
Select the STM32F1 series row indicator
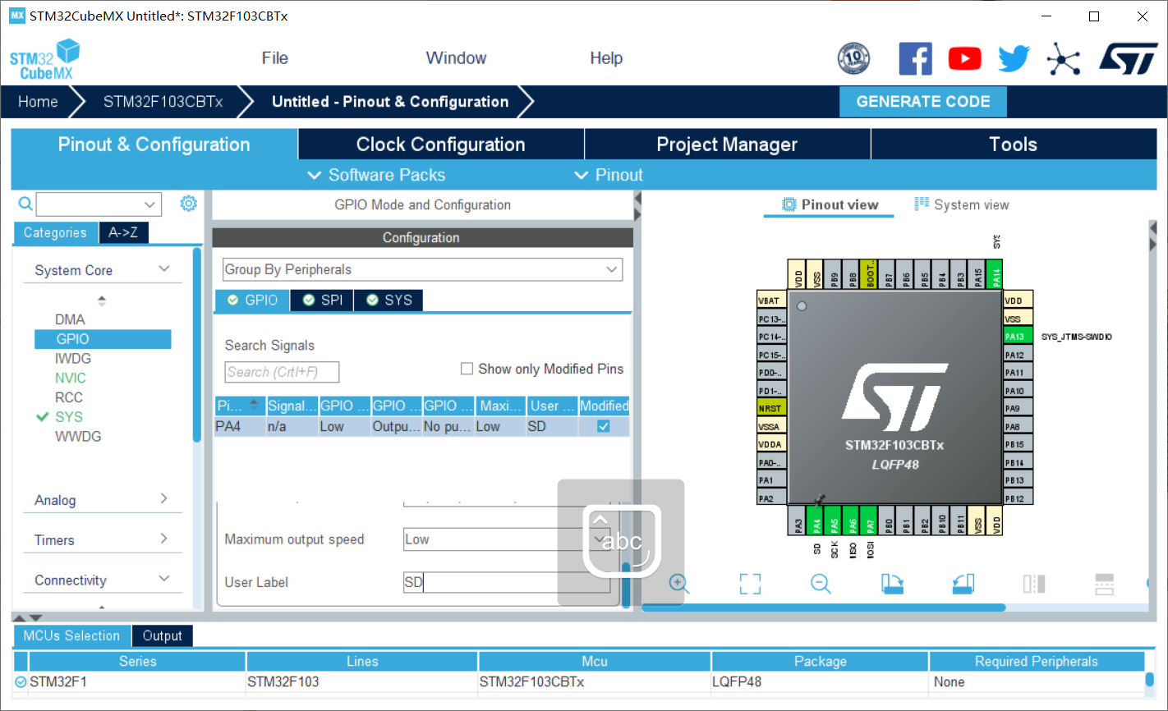click(x=21, y=681)
